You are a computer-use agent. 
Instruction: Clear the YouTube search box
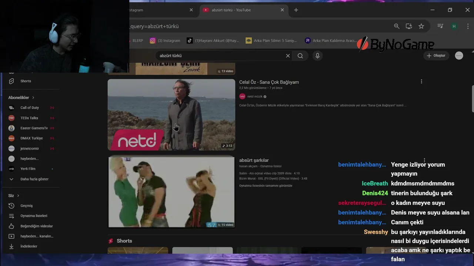[x=288, y=56]
